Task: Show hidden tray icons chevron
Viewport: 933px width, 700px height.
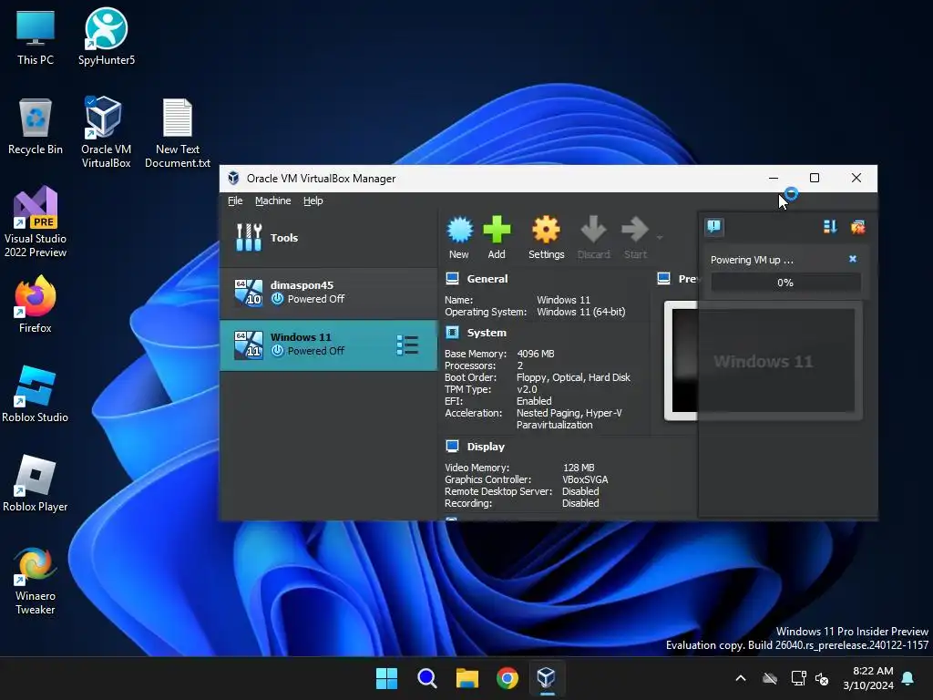Action: click(741, 678)
